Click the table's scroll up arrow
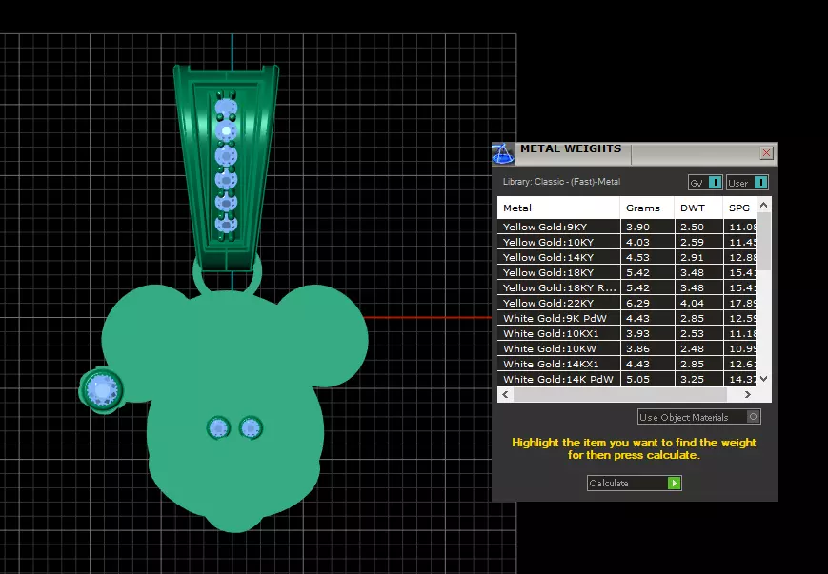Image resolution: width=828 pixels, height=574 pixels. tap(763, 205)
